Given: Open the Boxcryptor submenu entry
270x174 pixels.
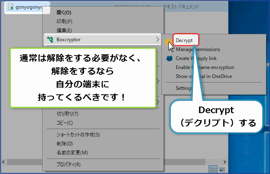Looking at the screenshot, I should pos(102,40).
